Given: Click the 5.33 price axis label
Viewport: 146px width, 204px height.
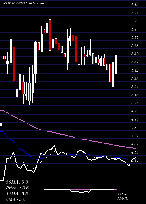Looking at the screenshot, I should (135, 78).
